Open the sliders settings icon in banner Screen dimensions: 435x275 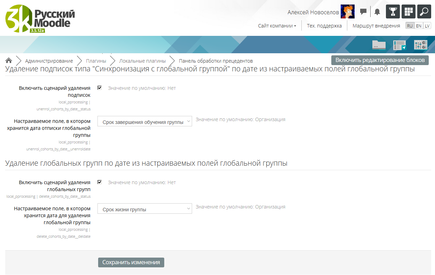(x=420, y=45)
